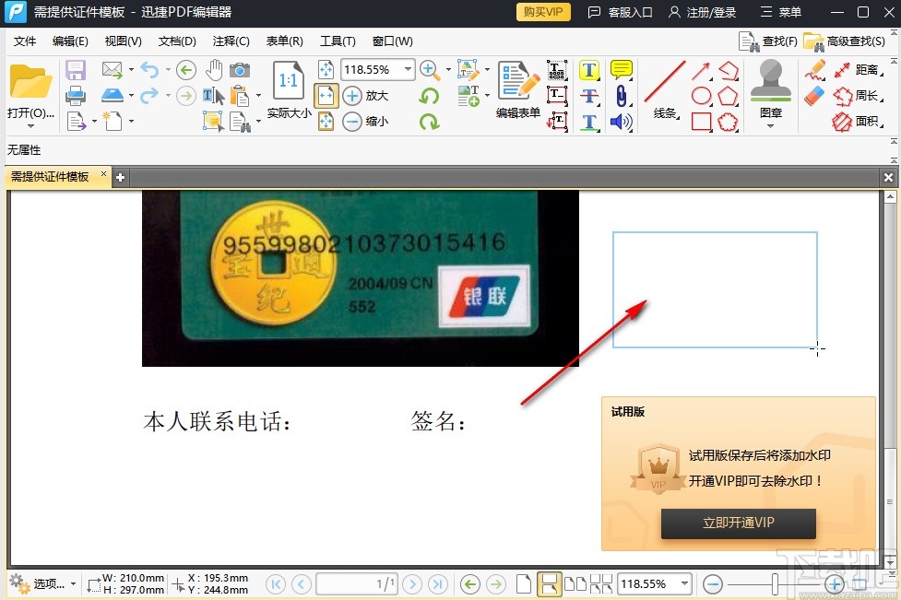Open the 注释(C) menu
The height and width of the screenshot is (600, 901).
(x=230, y=41)
